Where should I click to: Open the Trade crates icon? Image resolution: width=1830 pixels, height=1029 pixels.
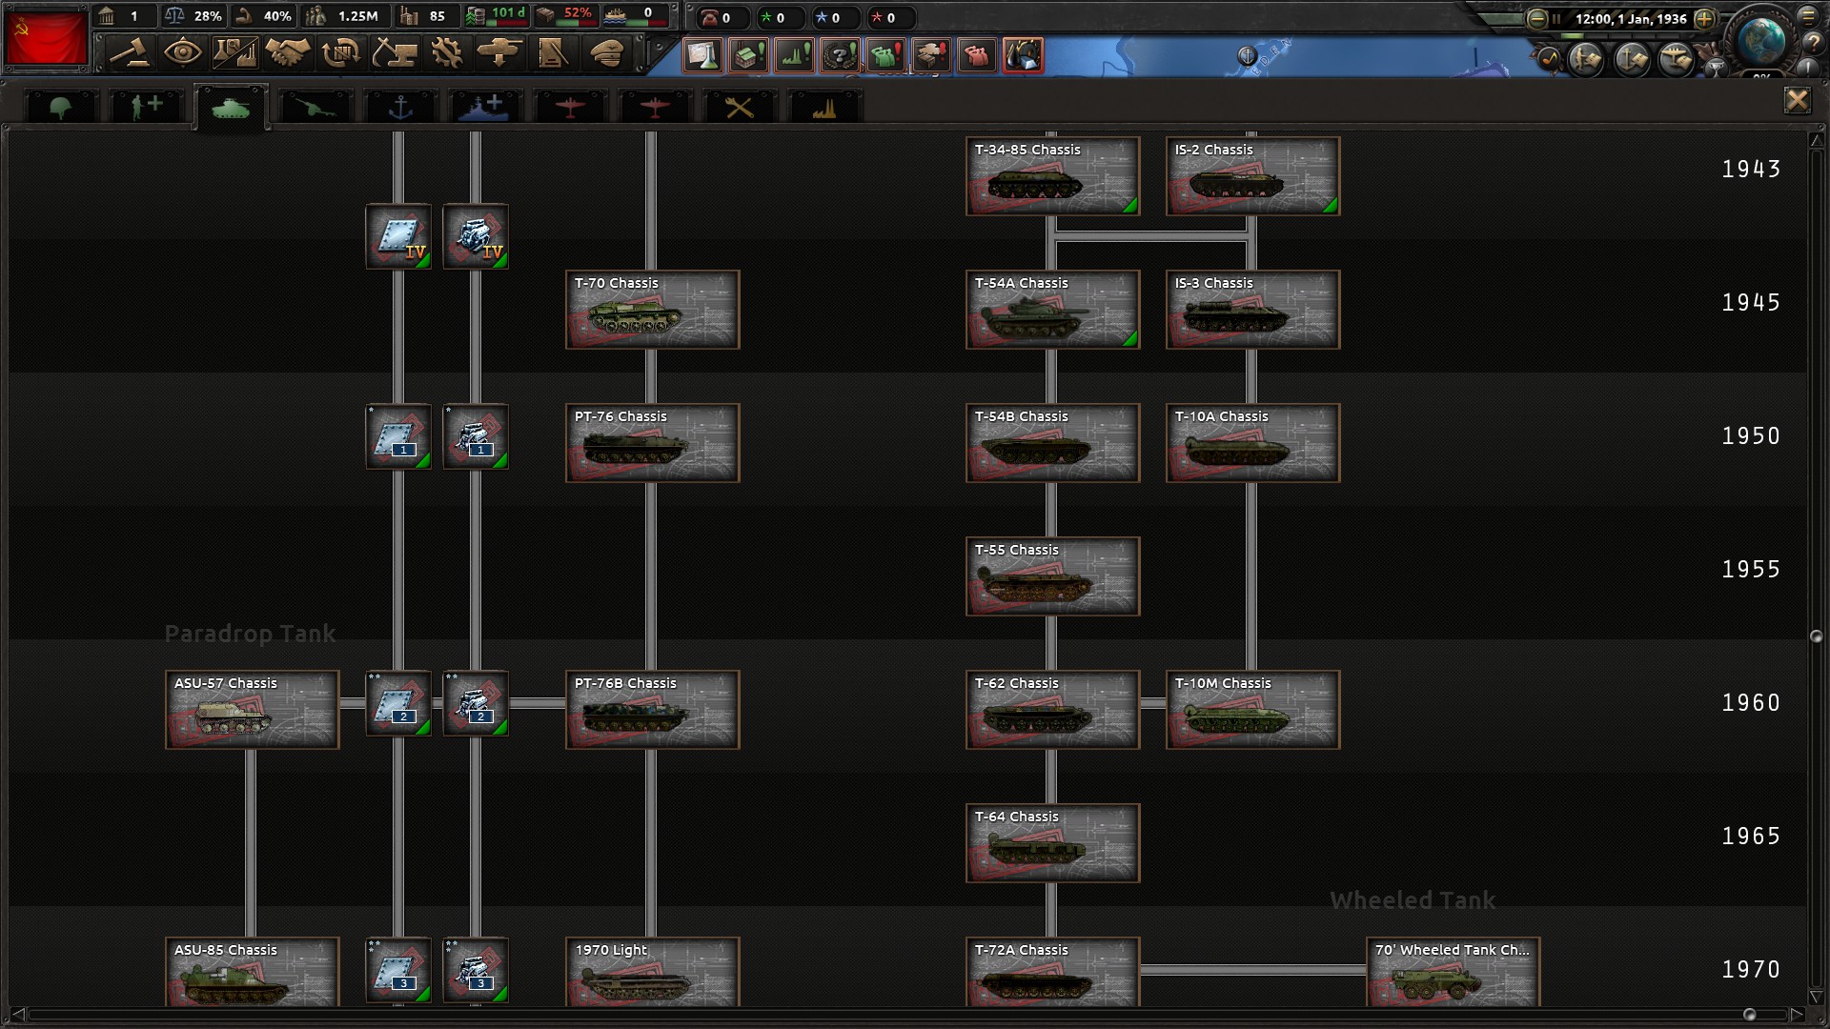[340, 53]
